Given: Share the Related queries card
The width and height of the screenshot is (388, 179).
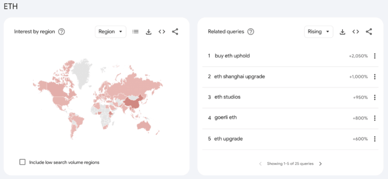Looking at the screenshot, I should pyautogui.click(x=369, y=32).
